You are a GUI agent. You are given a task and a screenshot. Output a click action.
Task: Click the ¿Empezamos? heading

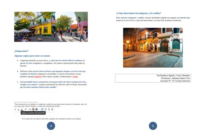tap(21, 51)
